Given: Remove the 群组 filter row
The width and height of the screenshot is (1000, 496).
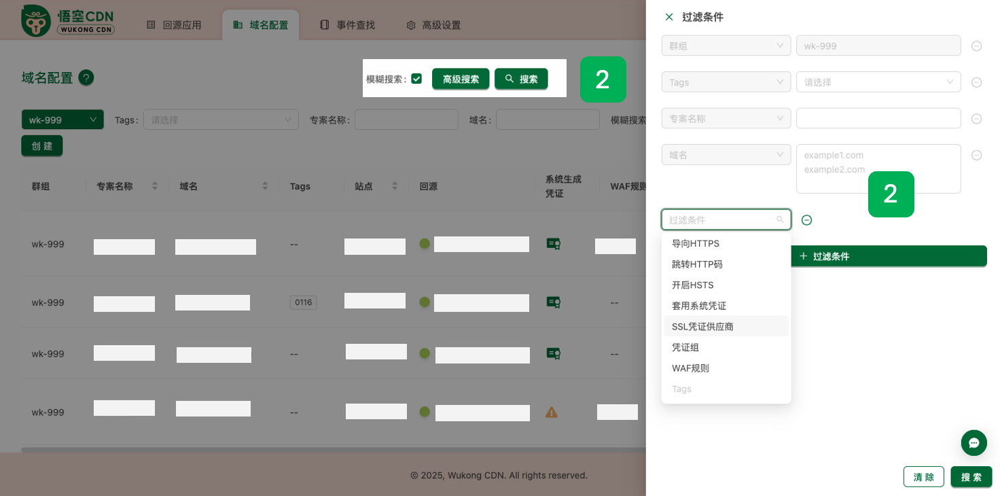Looking at the screenshot, I should pos(976,46).
